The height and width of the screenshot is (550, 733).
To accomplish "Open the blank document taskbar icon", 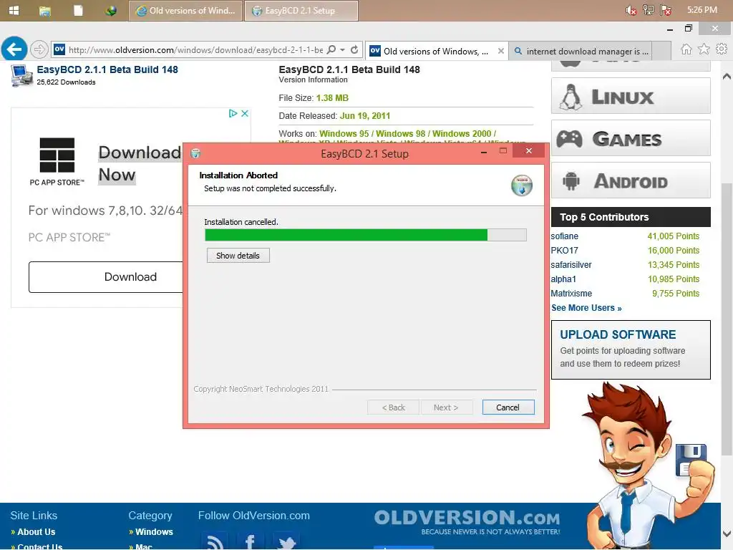I will (x=78, y=10).
